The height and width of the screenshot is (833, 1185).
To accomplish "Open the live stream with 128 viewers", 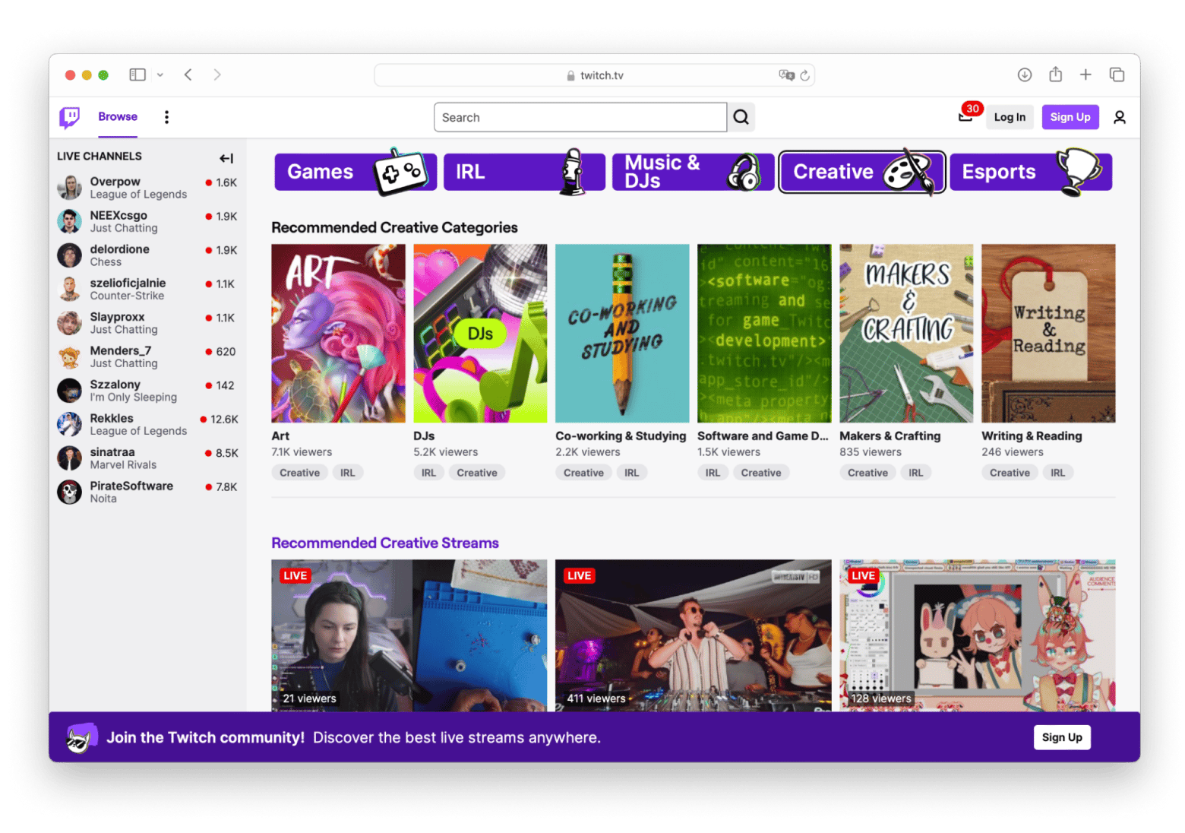I will point(978,636).
